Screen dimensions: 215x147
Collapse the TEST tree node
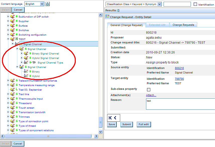[x=8, y=39]
